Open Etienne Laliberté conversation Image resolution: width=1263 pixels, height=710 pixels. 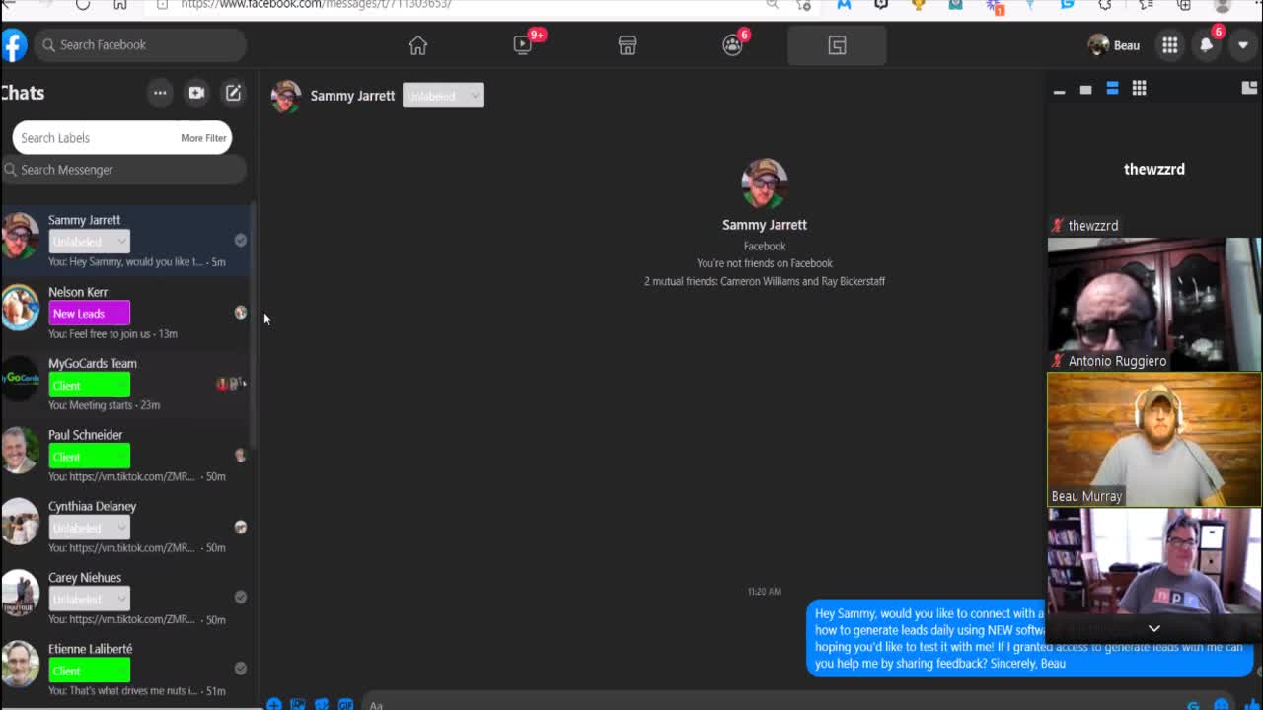pos(124,670)
